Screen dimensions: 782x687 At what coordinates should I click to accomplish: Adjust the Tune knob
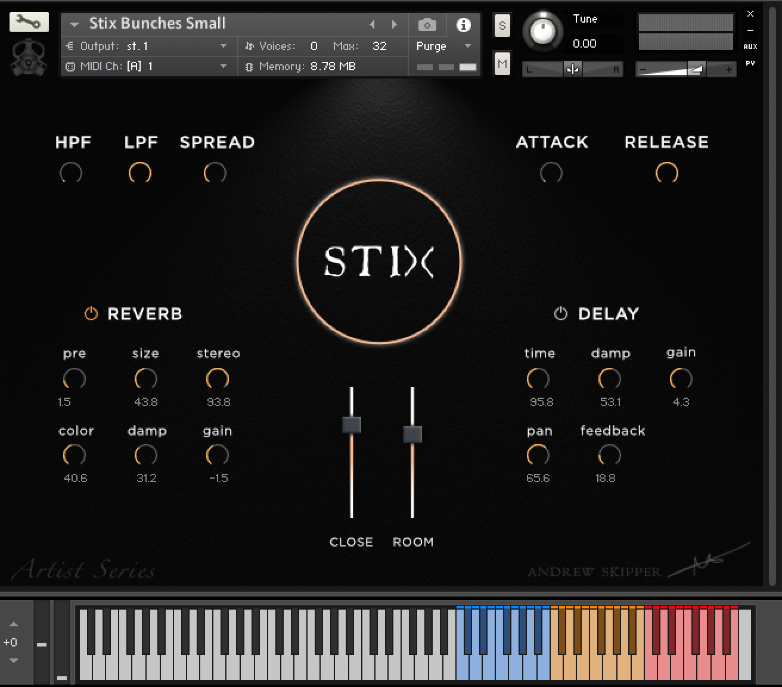[542, 32]
